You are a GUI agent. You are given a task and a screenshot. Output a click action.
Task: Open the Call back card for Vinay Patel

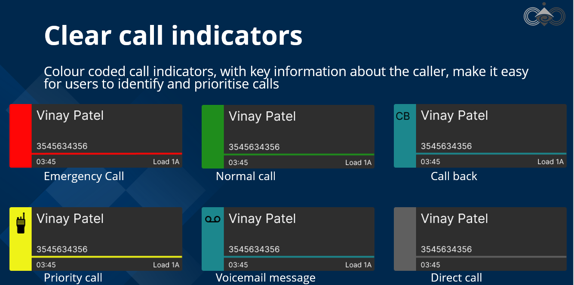tap(491, 129)
